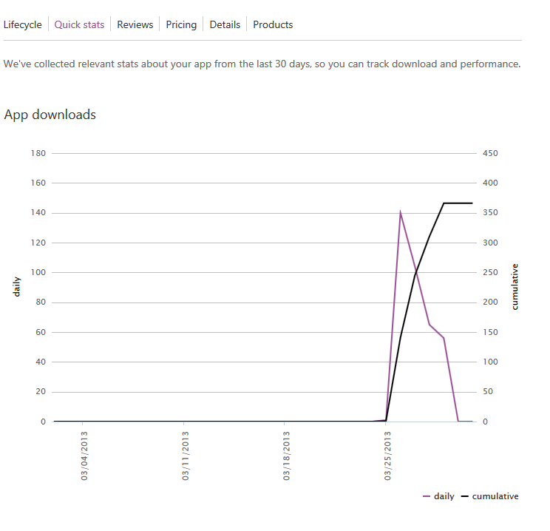Click the black cumulative line's plateau top
This screenshot has width=550, height=531.
click(x=458, y=203)
